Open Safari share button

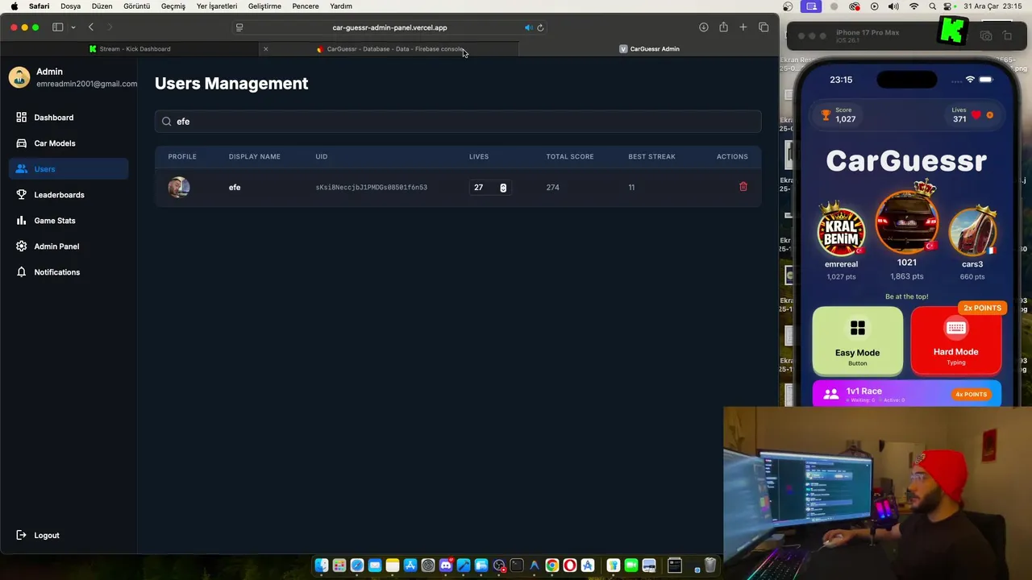click(724, 27)
